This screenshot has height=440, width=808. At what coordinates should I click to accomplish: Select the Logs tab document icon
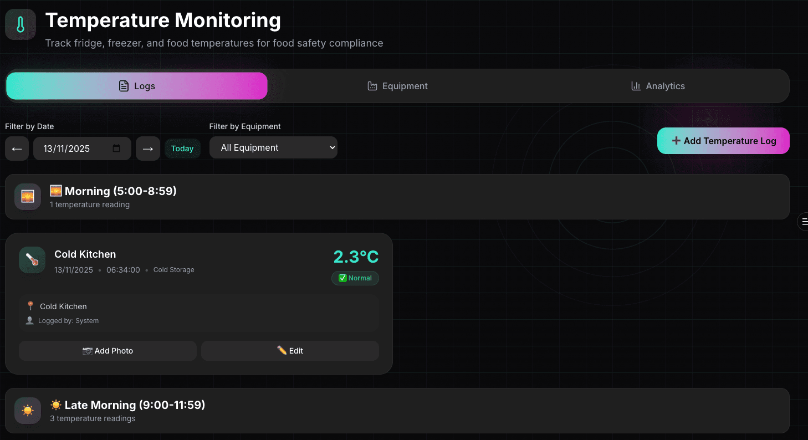[x=122, y=86]
